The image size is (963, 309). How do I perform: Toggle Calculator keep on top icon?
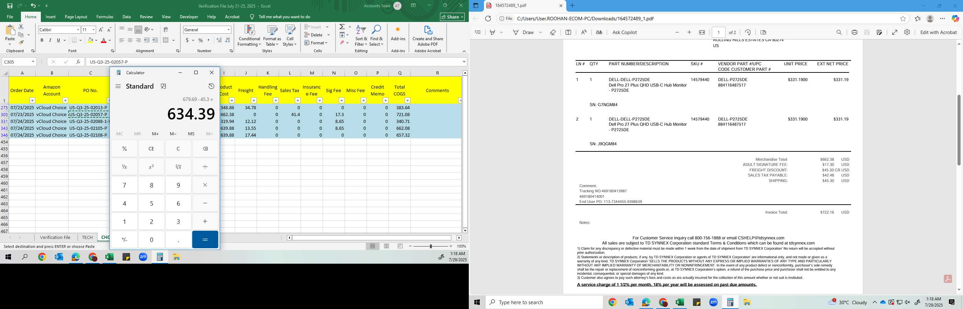tap(163, 87)
